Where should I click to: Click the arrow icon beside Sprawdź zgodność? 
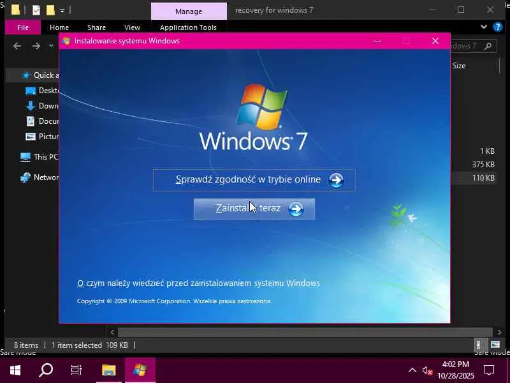click(336, 180)
